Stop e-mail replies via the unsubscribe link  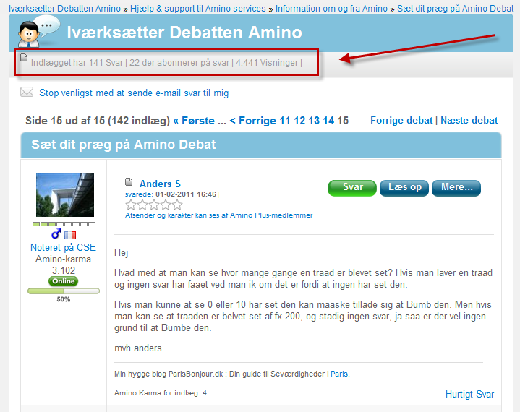tap(134, 93)
